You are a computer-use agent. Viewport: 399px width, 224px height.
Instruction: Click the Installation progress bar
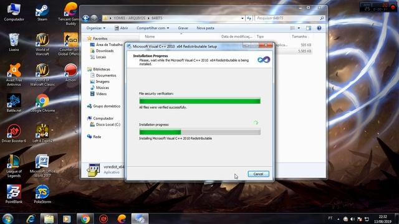[199, 132]
